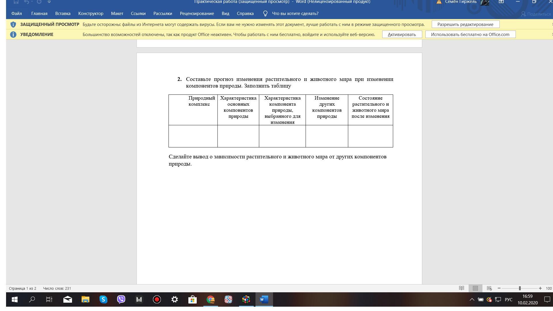This screenshot has height=311, width=553.
Task: Open the Главная ribbon tab
Action: (x=39, y=14)
